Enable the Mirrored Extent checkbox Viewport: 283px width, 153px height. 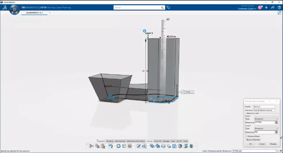point(246,136)
